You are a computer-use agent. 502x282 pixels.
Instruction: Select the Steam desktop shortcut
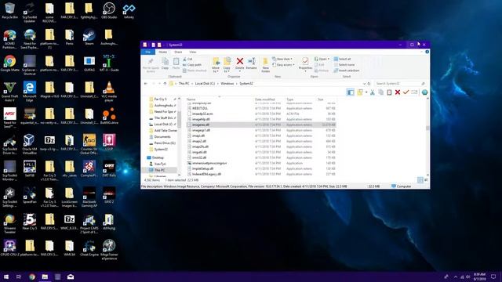[89, 37]
